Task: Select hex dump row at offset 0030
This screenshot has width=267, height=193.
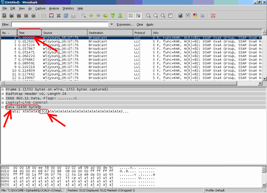Action: [78, 178]
